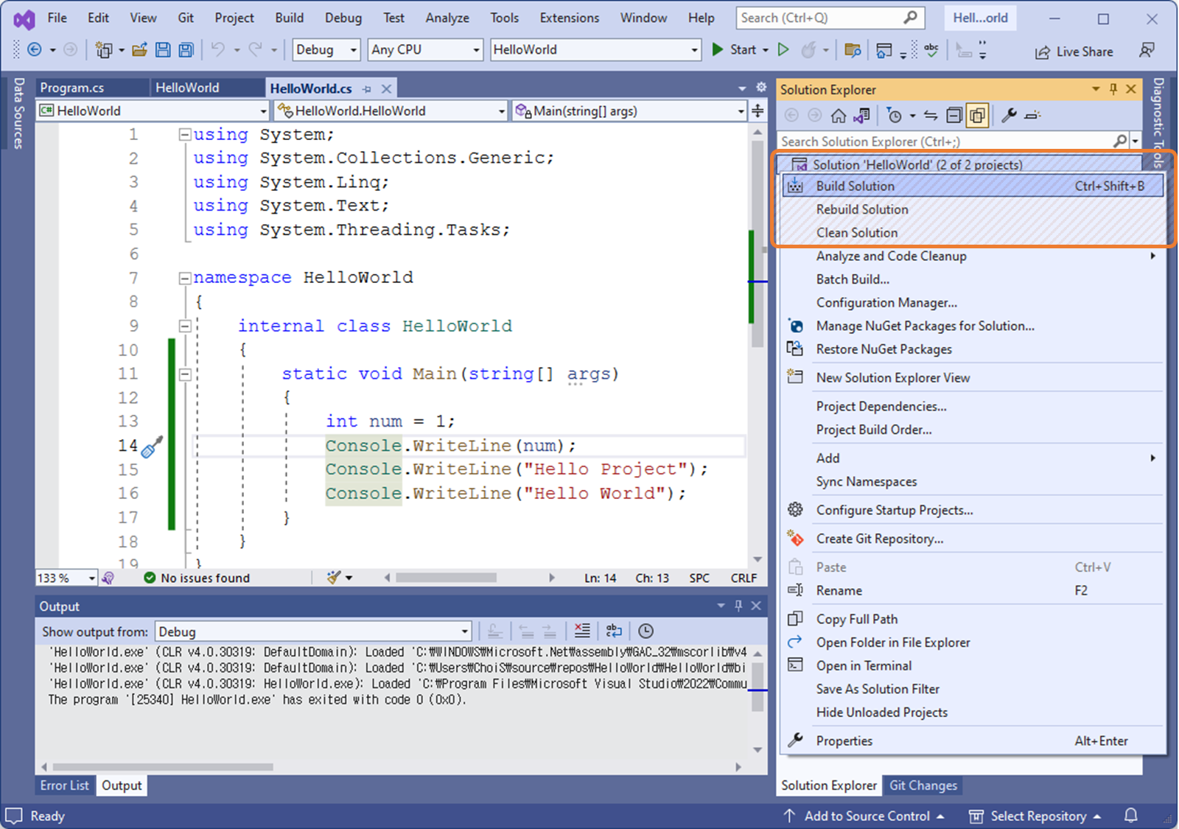Image resolution: width=1179 pixels, height=829 pixels.
Task: Click the Open File folder icon
Action: point(139,50)
